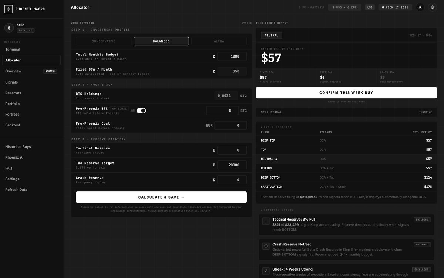Click the Tac Reserve Target input field
Image resolution: width=444 pixels, height=278 pixels.
pos(232,165)
